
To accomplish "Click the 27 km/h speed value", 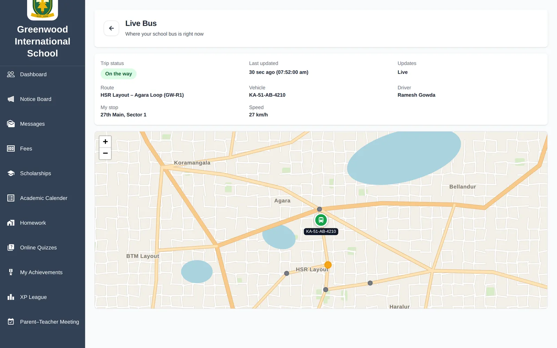I will [258, 115].
